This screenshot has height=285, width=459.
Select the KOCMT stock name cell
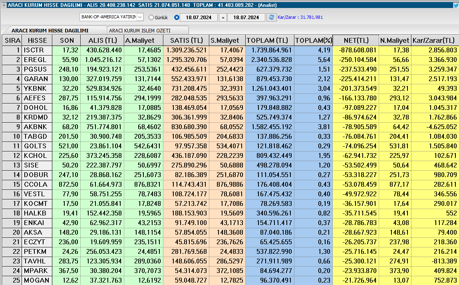tap(37, 203)
